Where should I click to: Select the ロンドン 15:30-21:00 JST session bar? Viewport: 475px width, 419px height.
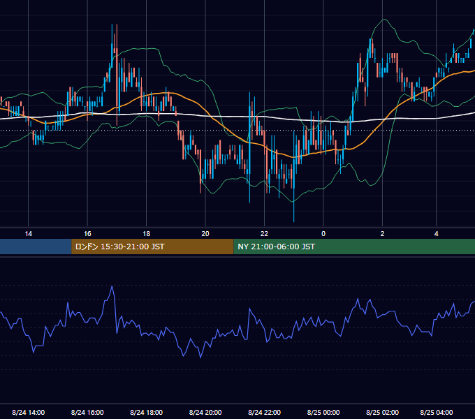click(152, 247)
